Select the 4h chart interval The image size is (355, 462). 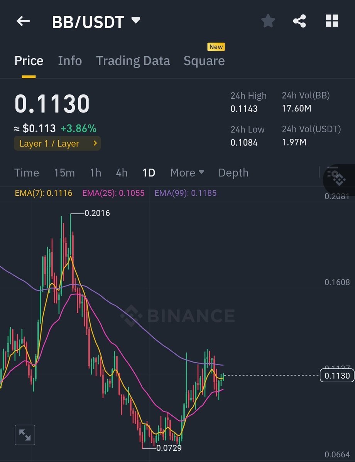tap(122, 173)
